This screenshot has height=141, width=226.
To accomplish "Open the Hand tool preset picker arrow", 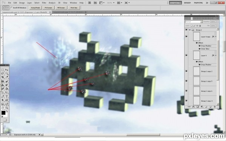I will [x=8, y=8].
